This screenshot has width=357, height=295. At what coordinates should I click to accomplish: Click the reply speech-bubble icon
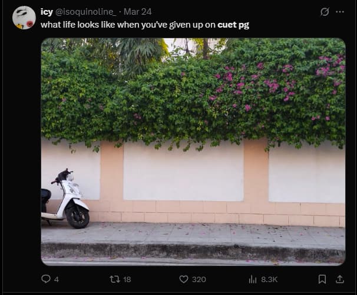pyautogui.click(x=46, y=279)
